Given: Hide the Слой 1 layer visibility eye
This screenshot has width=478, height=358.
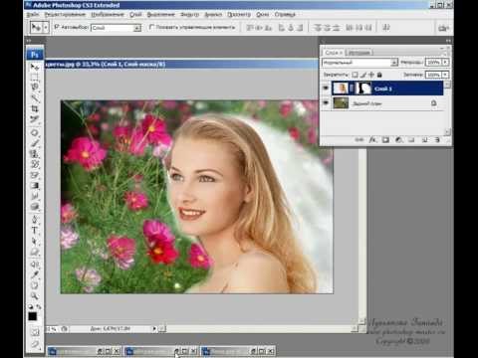Looking at the screenshot, I should 326,89.
